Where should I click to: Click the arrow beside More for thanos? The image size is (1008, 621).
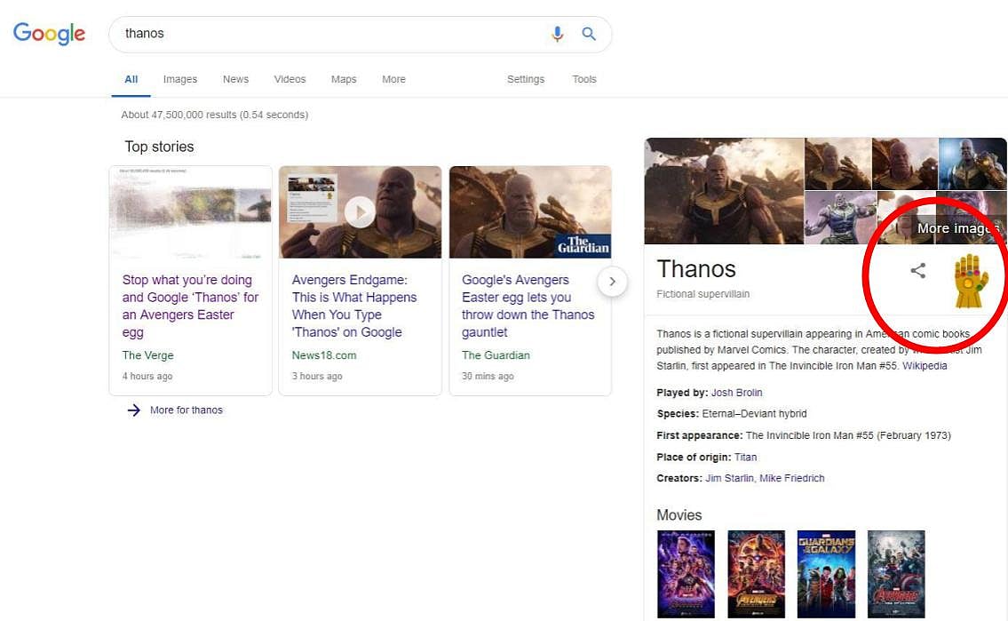point(132,410)
